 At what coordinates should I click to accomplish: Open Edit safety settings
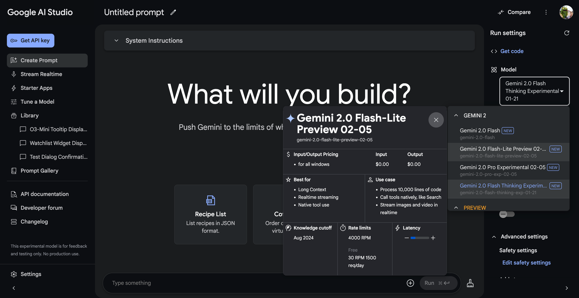526,262
